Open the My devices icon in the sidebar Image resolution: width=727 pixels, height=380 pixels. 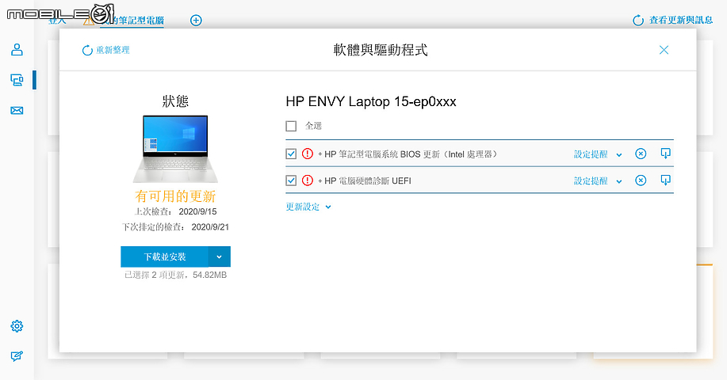pyautogui.click(x=17, y=80)
